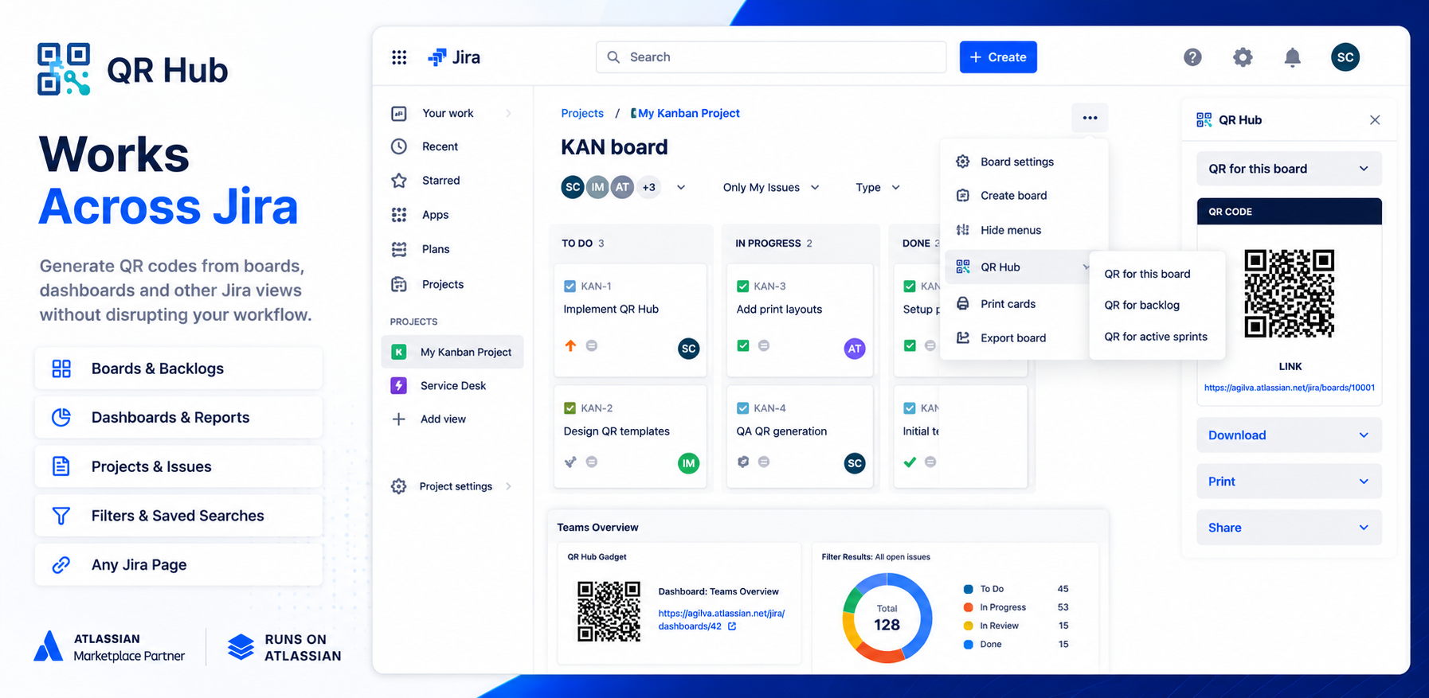Open the board URL link under LINK
The image size is (1429, 698).
point(1290,388)
